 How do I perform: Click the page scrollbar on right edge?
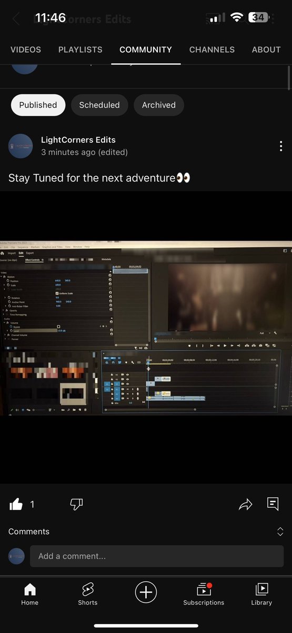pos(289,78)
